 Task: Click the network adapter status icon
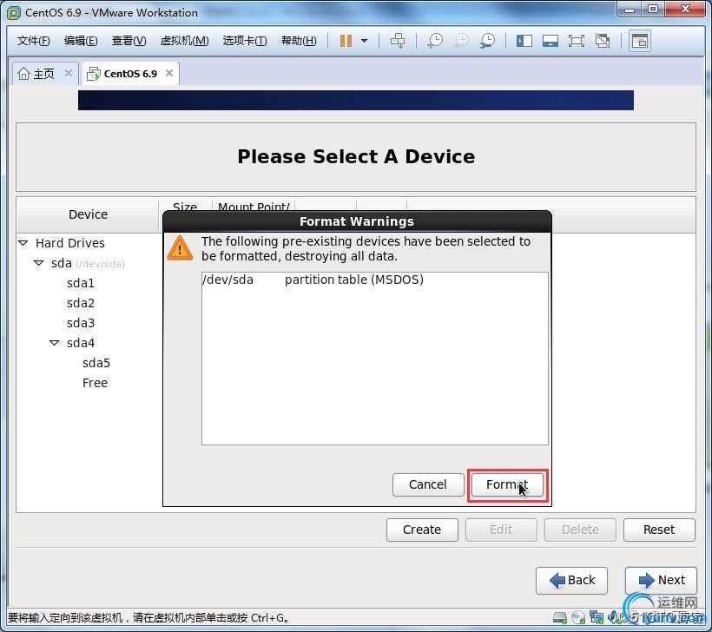(x=597, y=617)
